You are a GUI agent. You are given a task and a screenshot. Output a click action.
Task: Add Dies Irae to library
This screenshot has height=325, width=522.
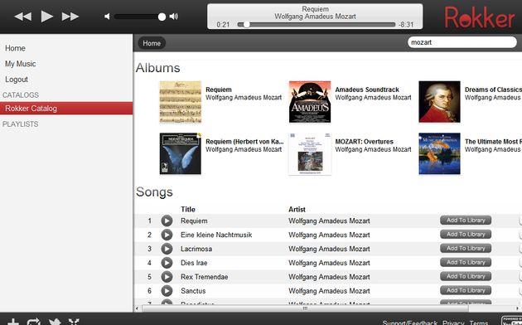[466, 262]
